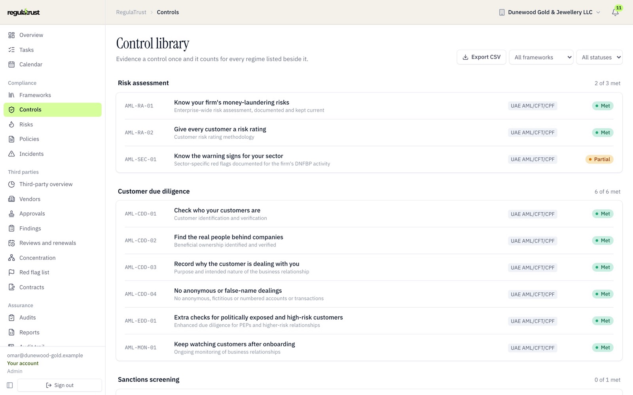Click the Sign out button
Viewport: 633px width, 395px height.
(60, 385)
